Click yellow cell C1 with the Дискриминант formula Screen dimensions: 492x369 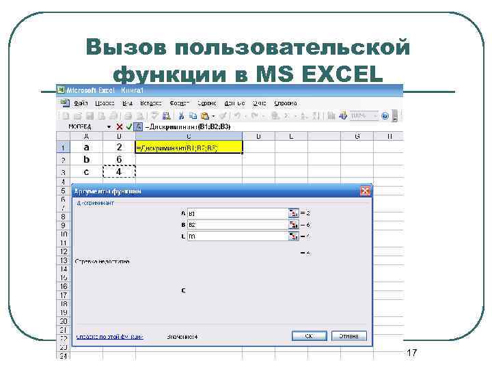point(189,147)
